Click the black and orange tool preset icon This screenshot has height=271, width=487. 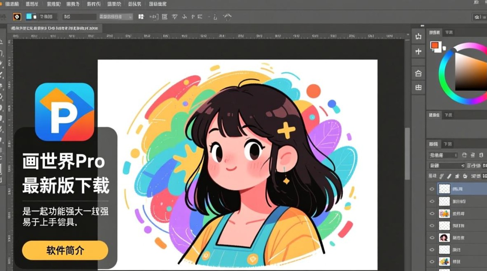click(x=17, y=17)
